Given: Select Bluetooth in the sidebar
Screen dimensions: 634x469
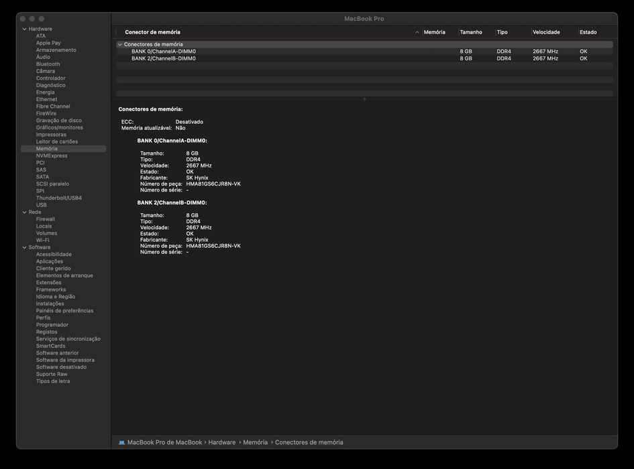Looking at the screenshot, I should click(48, 64).
